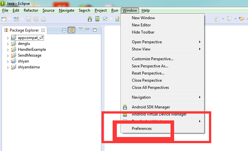Viewport: 248px width, 151px height.
Task: Open the Next Annotation dropdown arrow
Action: 223,19
